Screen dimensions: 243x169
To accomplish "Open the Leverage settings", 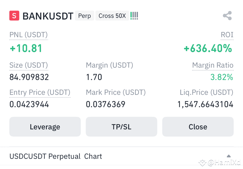I will pos(45,127).
